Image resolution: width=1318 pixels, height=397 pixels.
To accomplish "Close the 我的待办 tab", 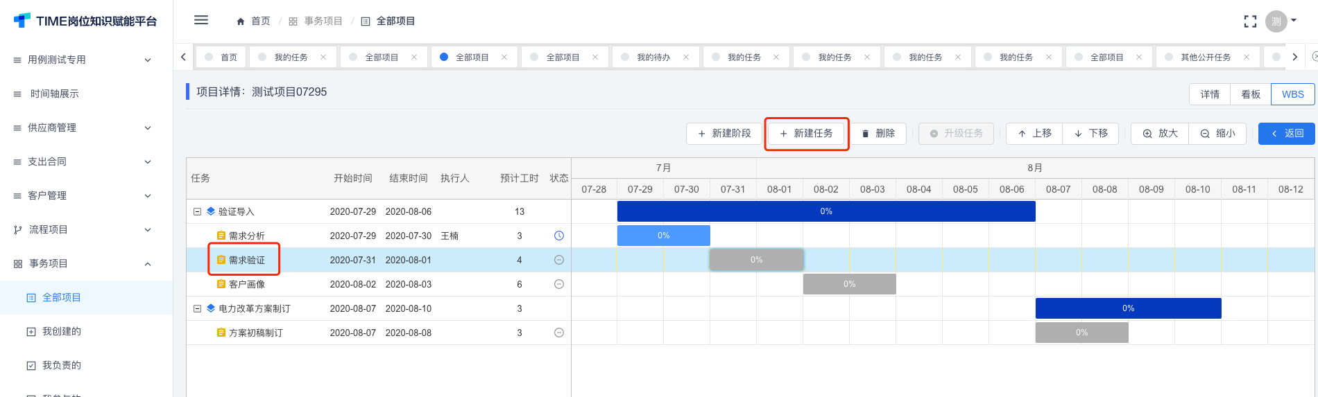I will [686, 57].
